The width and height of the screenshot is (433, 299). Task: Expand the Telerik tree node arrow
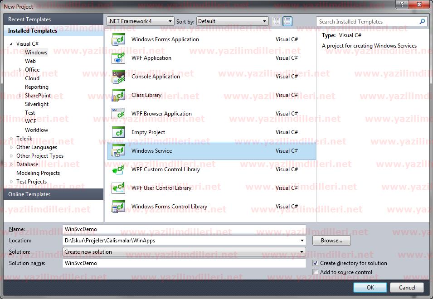coord(11,139)
